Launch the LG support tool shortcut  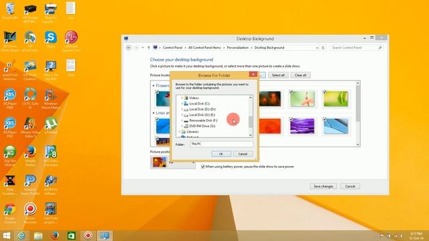click(71, 41)
